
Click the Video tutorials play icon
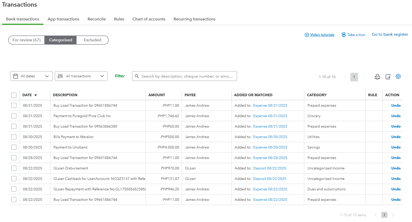[307, 35]
